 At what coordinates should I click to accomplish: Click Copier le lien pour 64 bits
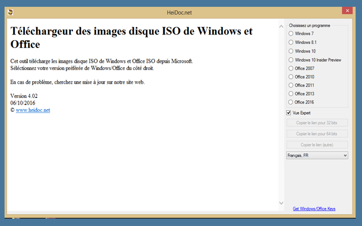click(x=317, y=134)
